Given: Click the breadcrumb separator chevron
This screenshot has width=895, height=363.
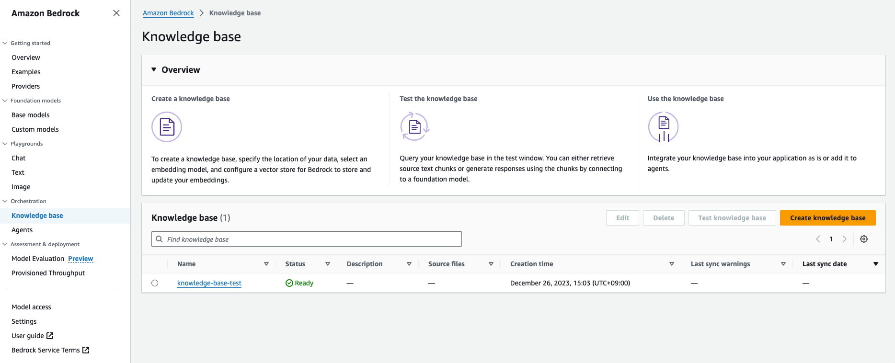Looking at the screenshot, I should pyautogui.click(x=201, y=13).
